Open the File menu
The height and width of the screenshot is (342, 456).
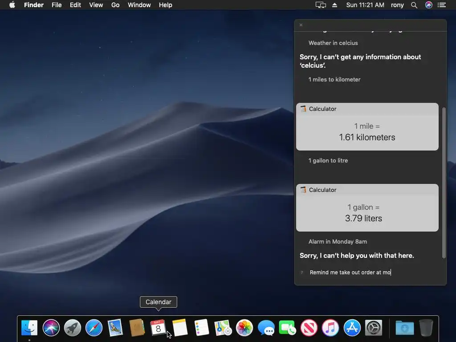tap(57, 5)
